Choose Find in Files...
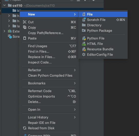 (x=49, y=52)
